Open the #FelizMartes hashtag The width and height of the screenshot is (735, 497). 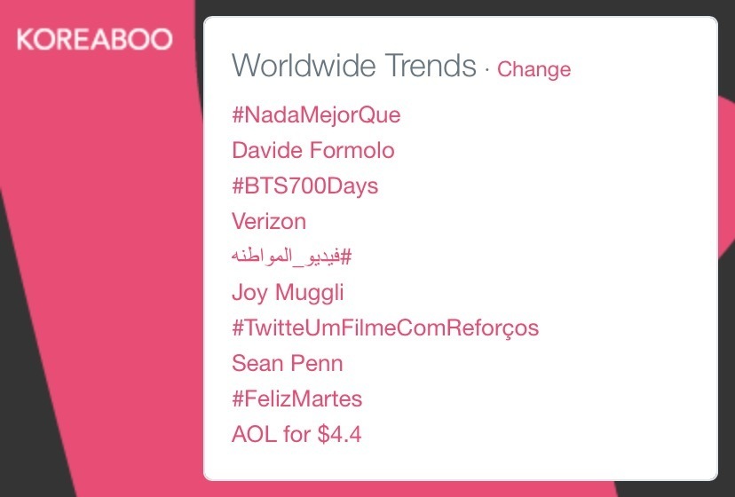click(296, 399)
